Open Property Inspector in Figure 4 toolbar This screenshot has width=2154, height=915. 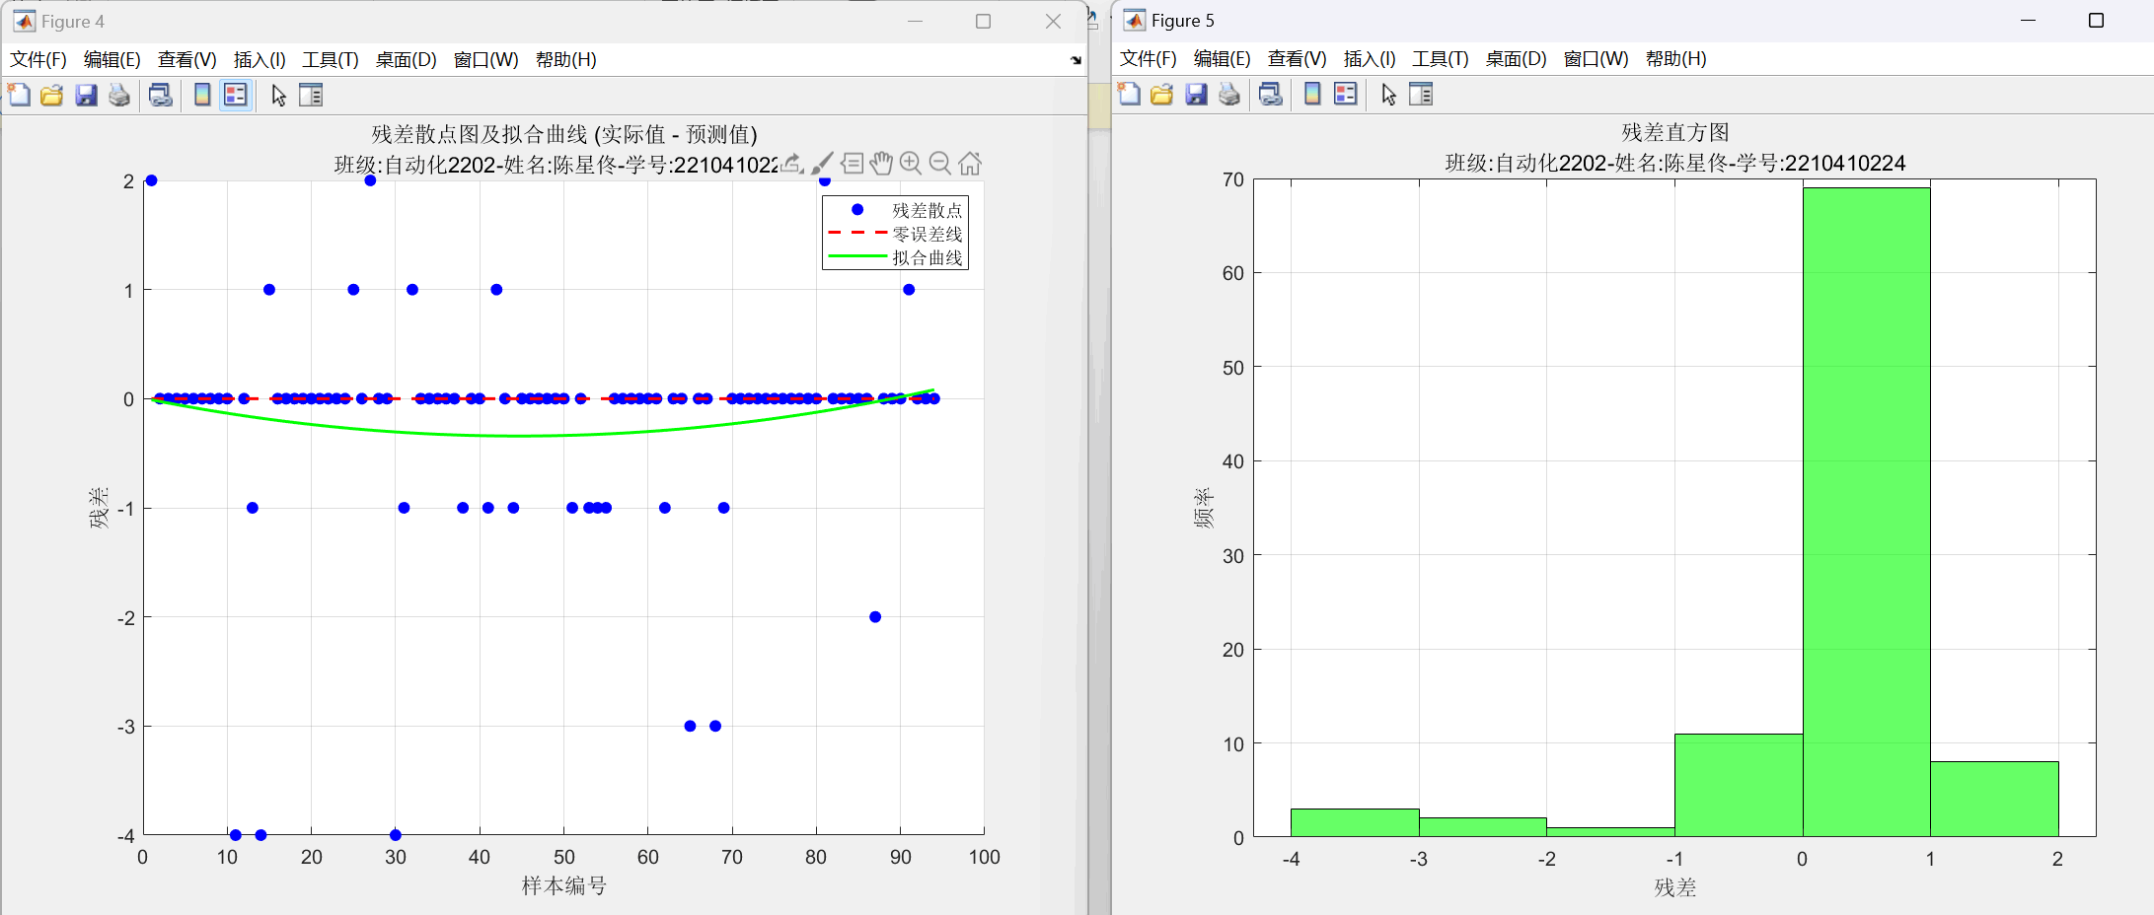[x=311, y=96]
